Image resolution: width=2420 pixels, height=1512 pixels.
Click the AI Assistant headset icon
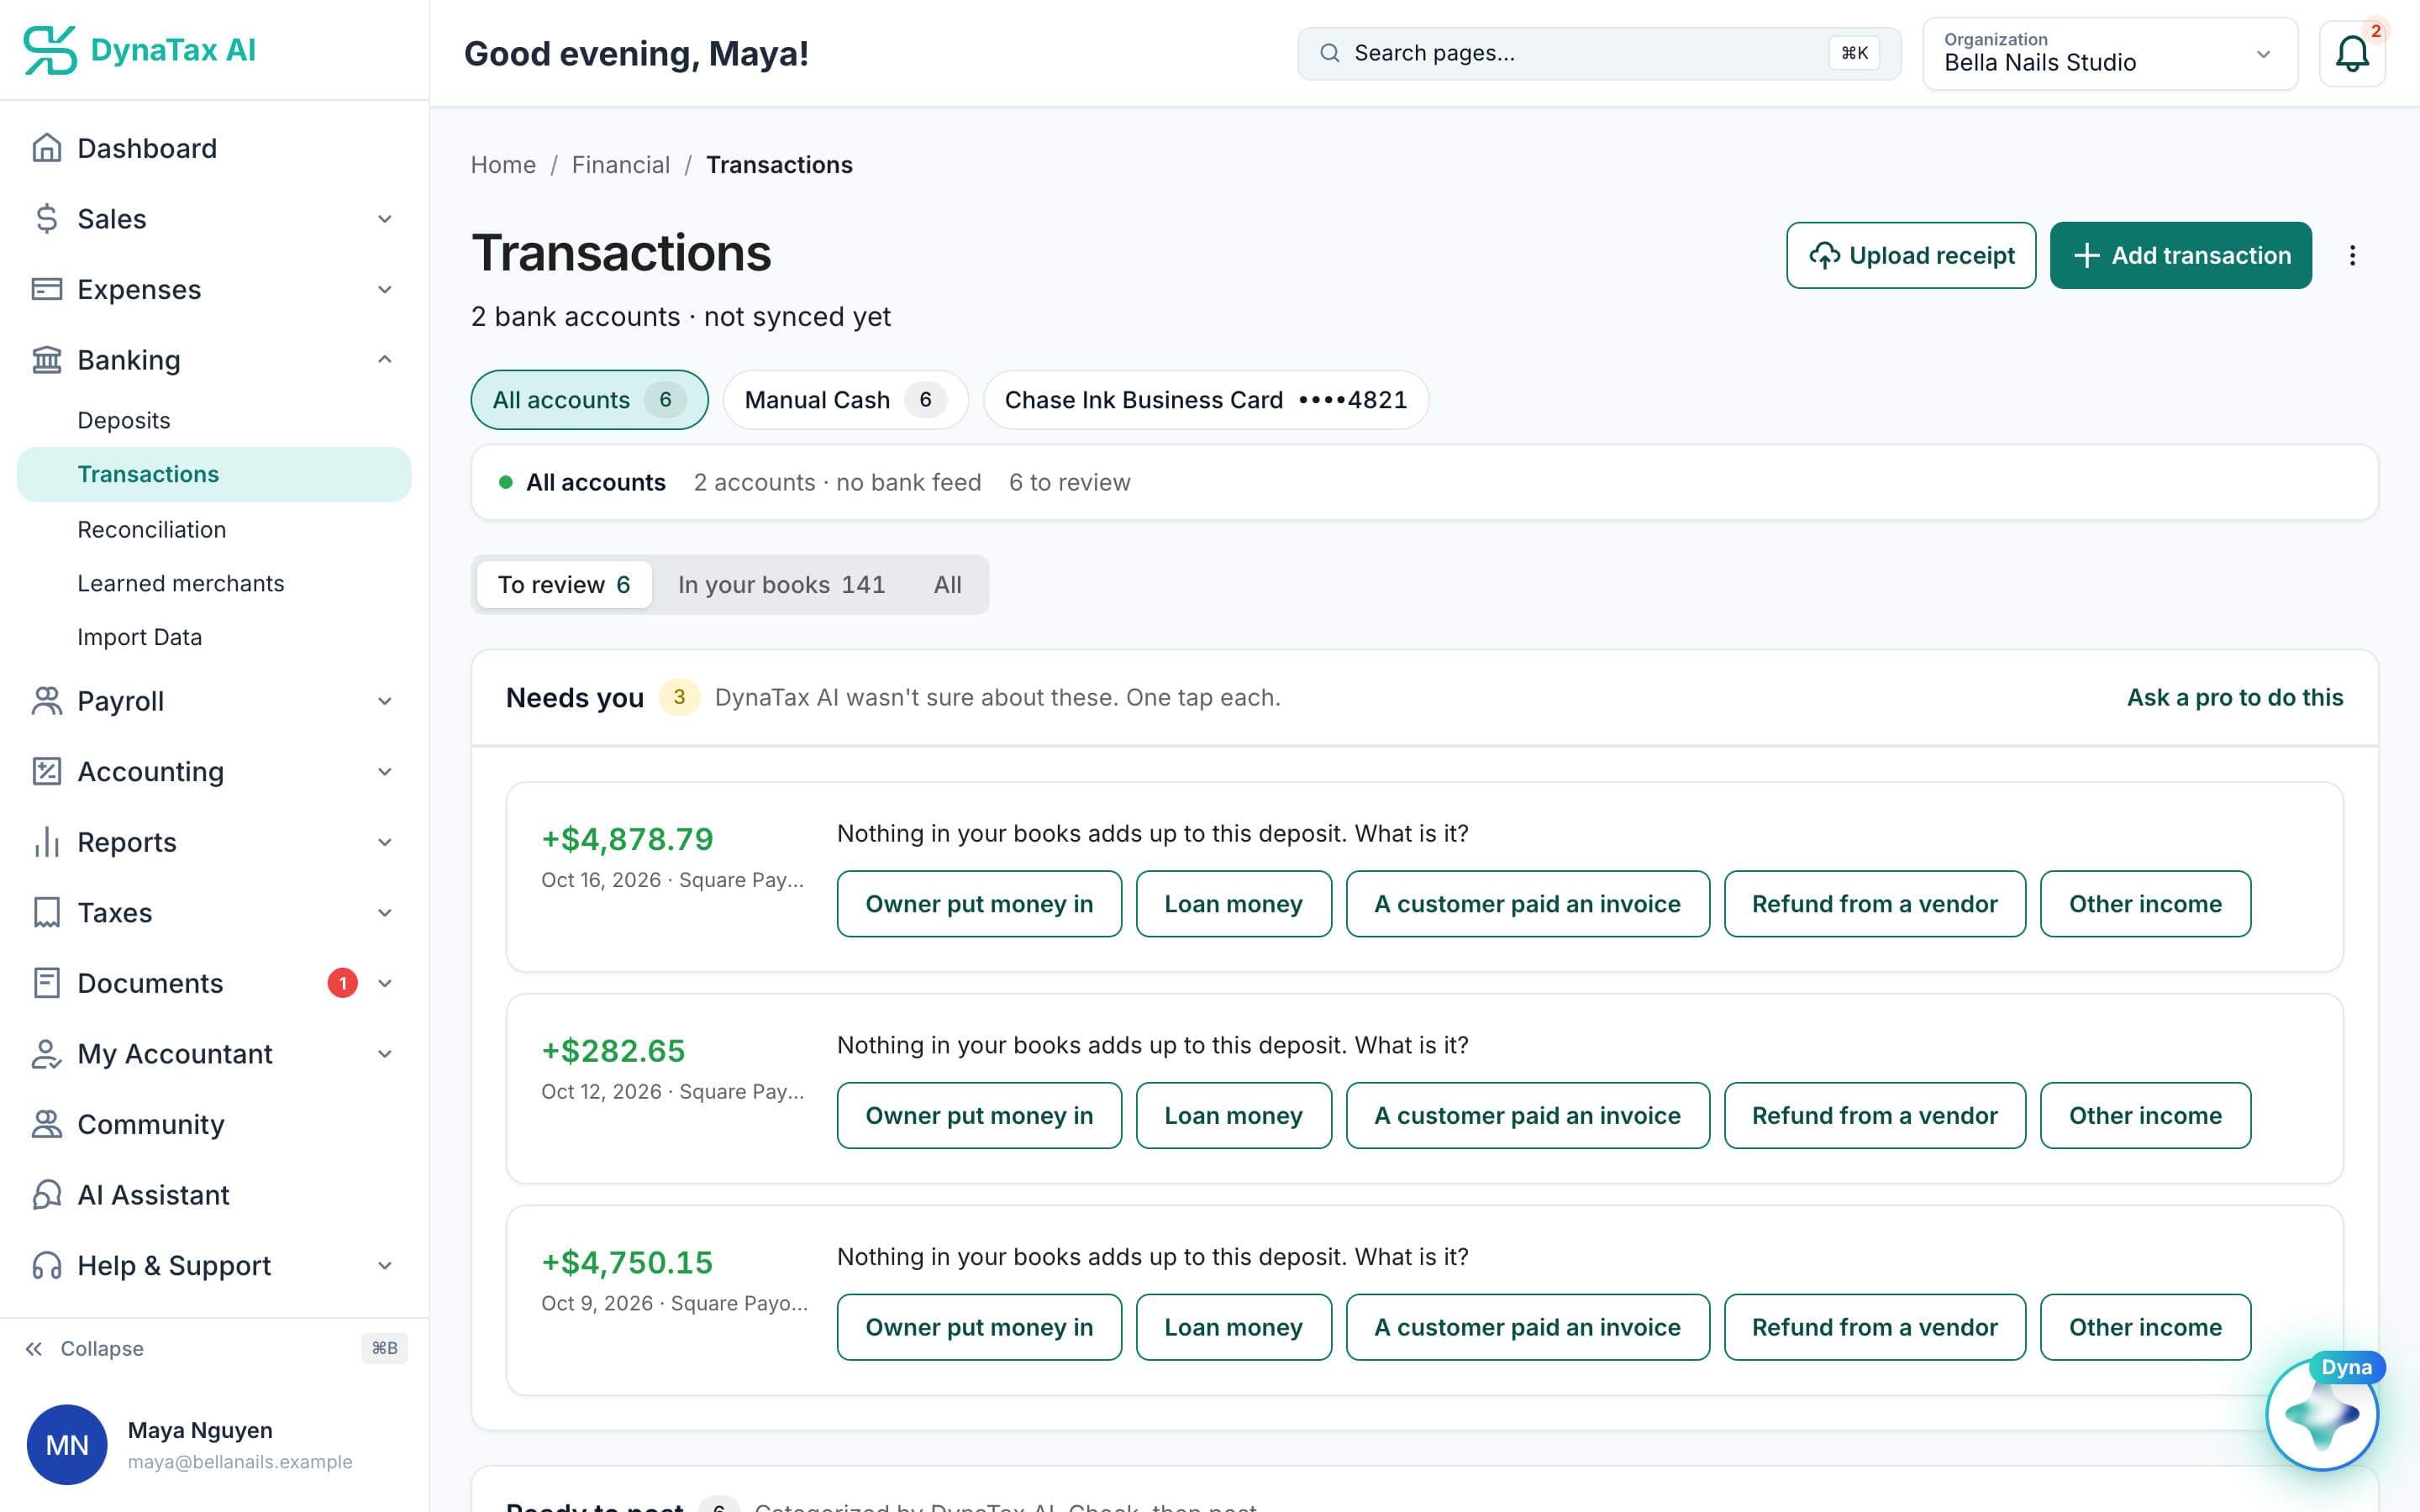[46, 1195]
